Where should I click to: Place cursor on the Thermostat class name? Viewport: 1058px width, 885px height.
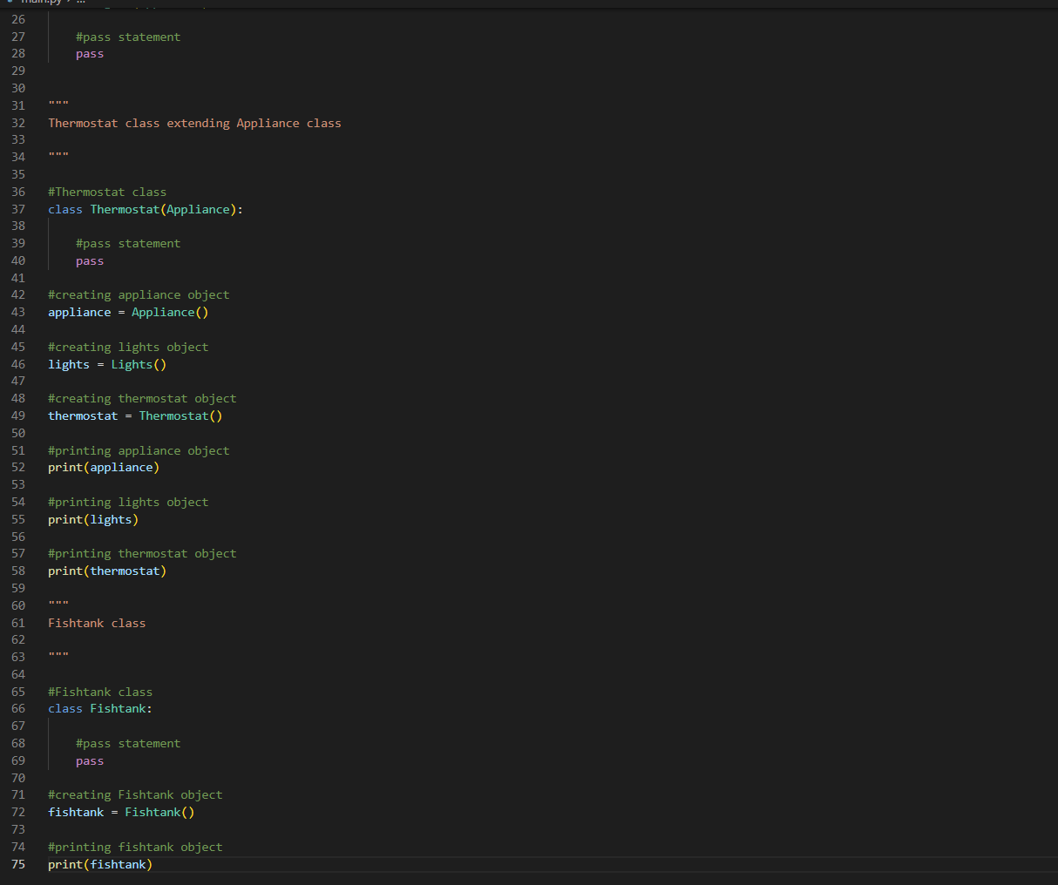pos(125,209)
